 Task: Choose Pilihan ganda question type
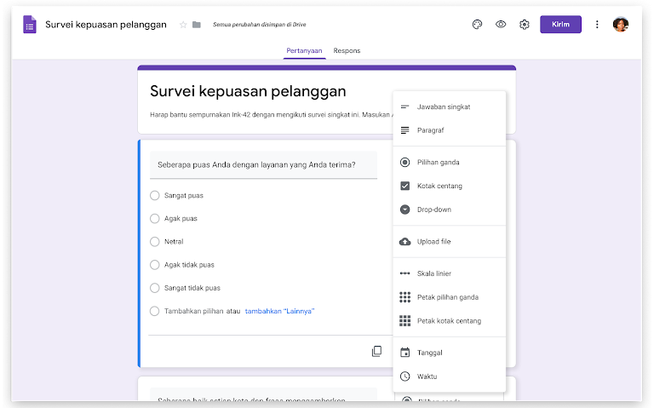click(x=450, y=163)
